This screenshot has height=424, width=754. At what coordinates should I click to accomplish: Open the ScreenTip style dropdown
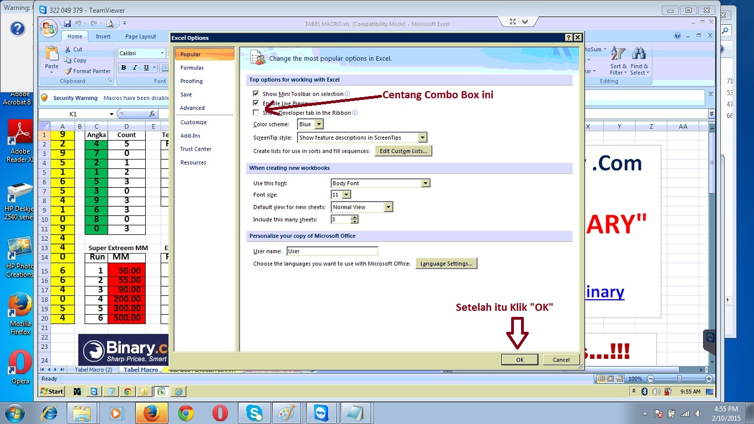coord(422,137)
